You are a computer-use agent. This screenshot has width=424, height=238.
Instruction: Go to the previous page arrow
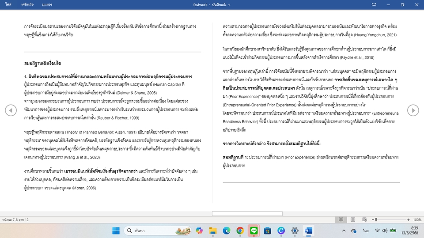point(11,110)
